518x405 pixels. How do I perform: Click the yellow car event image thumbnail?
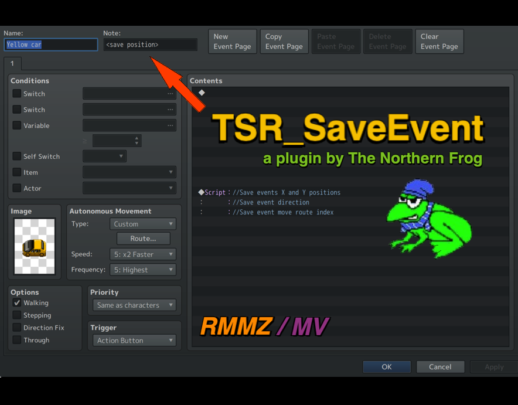(35, 246)
